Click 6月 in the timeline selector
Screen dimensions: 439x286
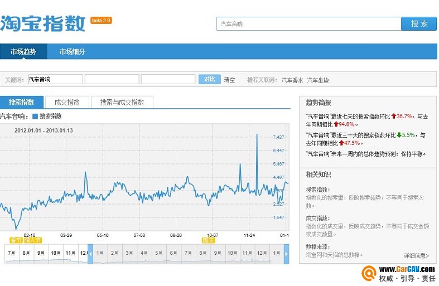[x=173, y=253]
